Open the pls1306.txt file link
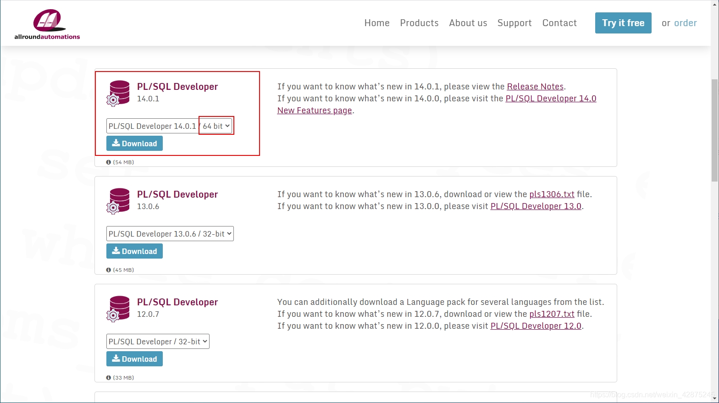719x403 pixels. tap(552, 194)
